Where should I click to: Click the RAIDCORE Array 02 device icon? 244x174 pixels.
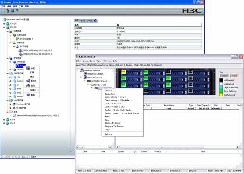click(x=21, y=54)
